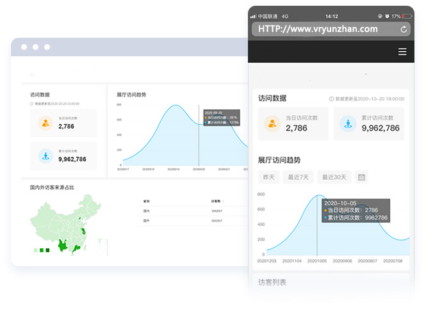This screenshot has height=318, width=426.
Task: Select the 昨天 filter
Action: 268,177
